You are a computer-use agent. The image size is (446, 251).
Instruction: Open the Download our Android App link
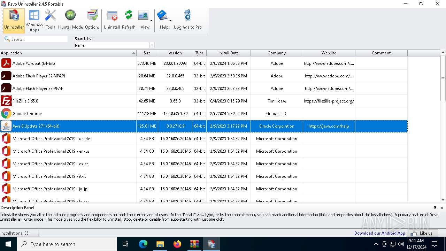click(x=380, y=233)
